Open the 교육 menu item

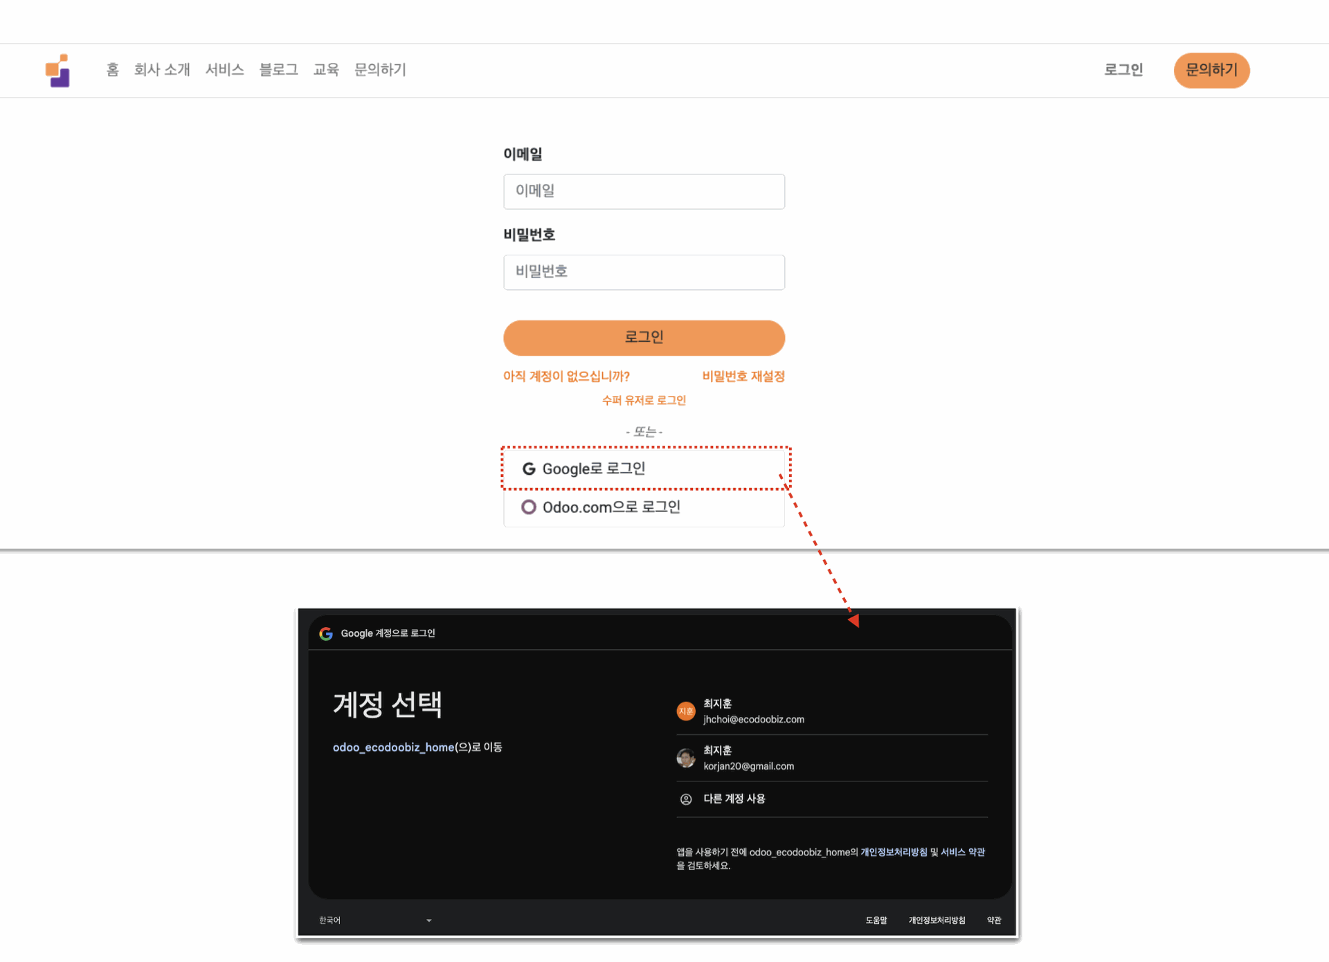pyautogui.click(x=326, y=70)
